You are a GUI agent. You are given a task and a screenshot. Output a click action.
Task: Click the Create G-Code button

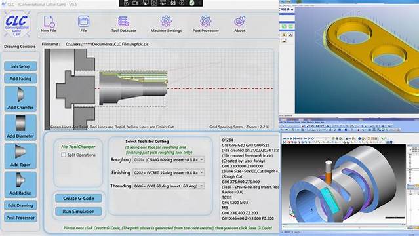pos(78,199)
